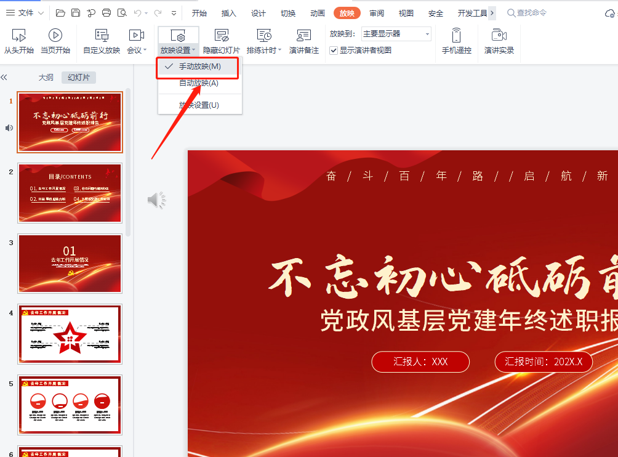Click the 汇报人：XXX pill
618x457 pixels.
[x=420, y=362]
